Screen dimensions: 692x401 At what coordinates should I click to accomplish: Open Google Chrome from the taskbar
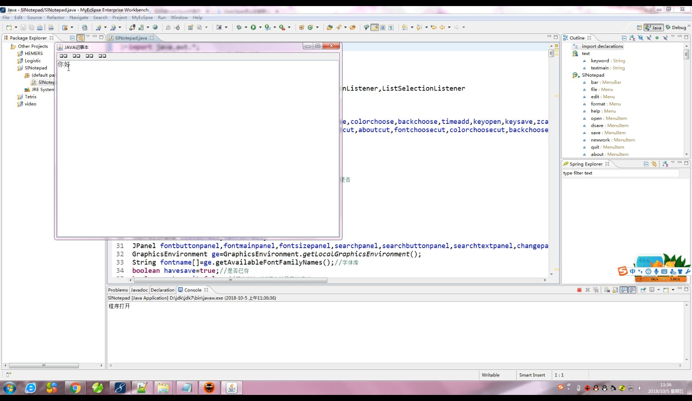pos(75,388)
